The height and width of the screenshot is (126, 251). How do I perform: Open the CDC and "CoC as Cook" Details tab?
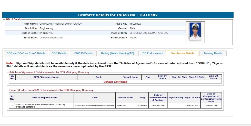(x=26, y=53)
